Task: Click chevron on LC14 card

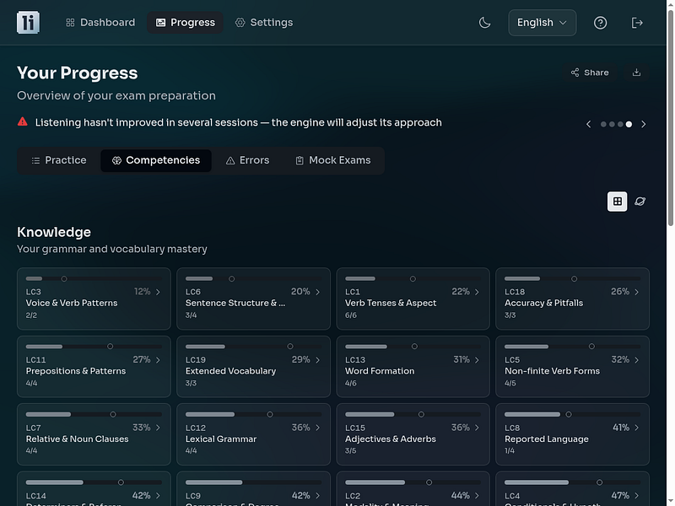Action: [x=158, y=496]
